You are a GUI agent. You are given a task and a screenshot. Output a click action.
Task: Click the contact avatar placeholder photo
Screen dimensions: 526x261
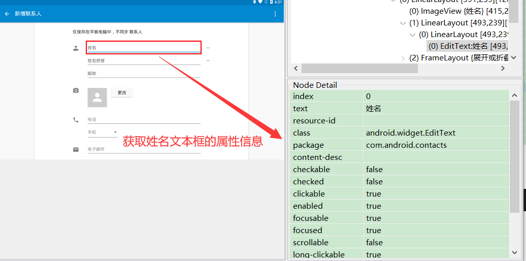pos(97,97)
